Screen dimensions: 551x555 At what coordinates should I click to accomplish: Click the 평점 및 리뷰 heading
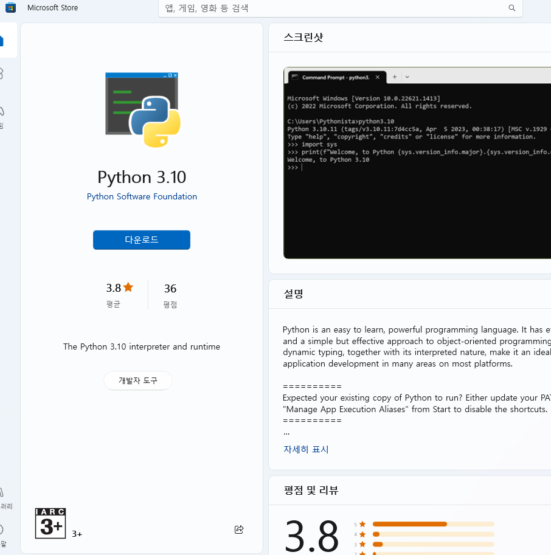pyautogui.click(x=311, y=490)
